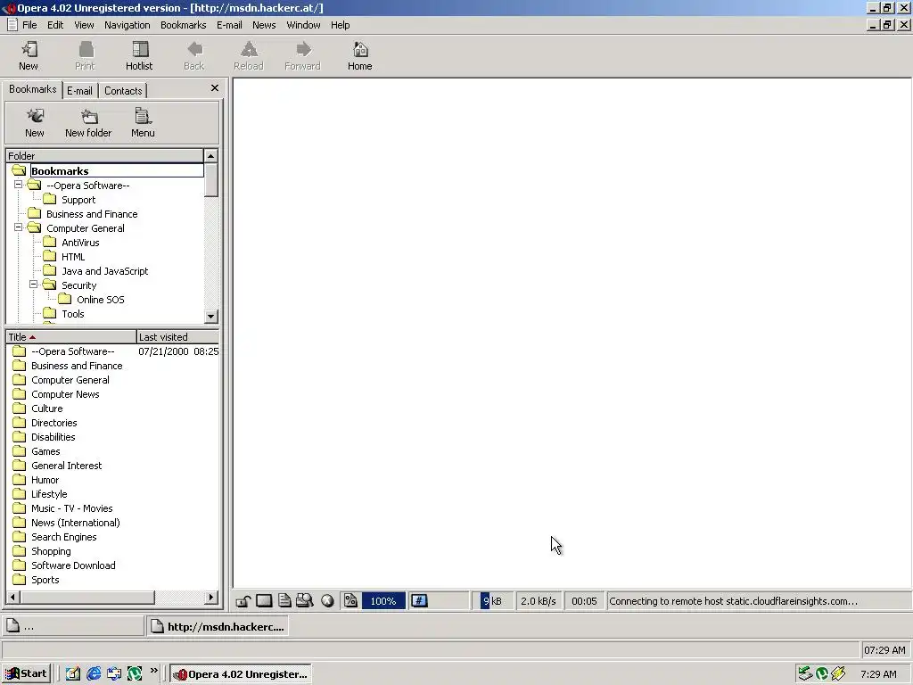Select the AntiVirus folder in tree
913x685 pixels.
coord(80,243)
